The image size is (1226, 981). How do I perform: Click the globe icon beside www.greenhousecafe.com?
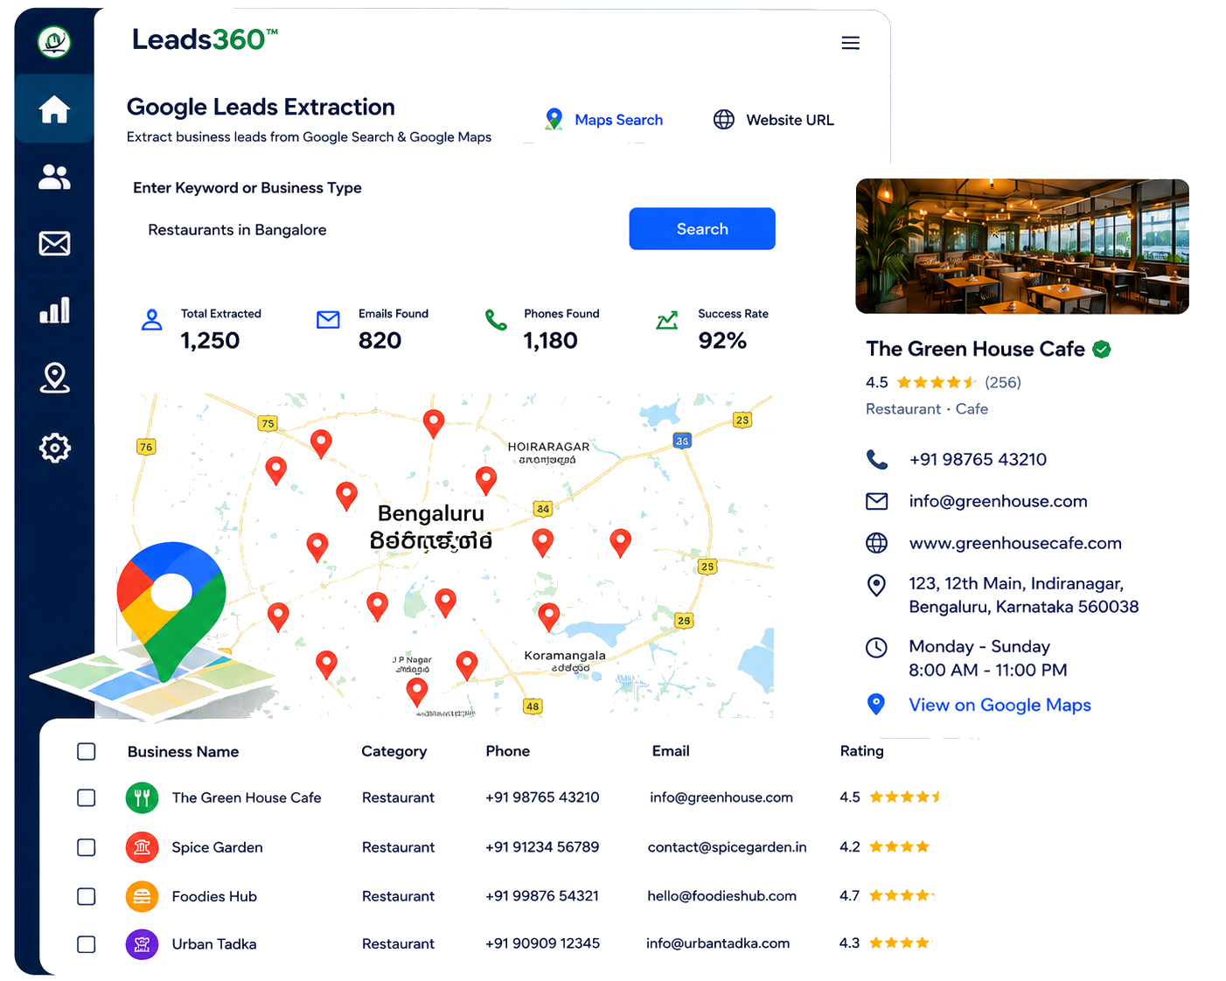click(x=876, y=543)
